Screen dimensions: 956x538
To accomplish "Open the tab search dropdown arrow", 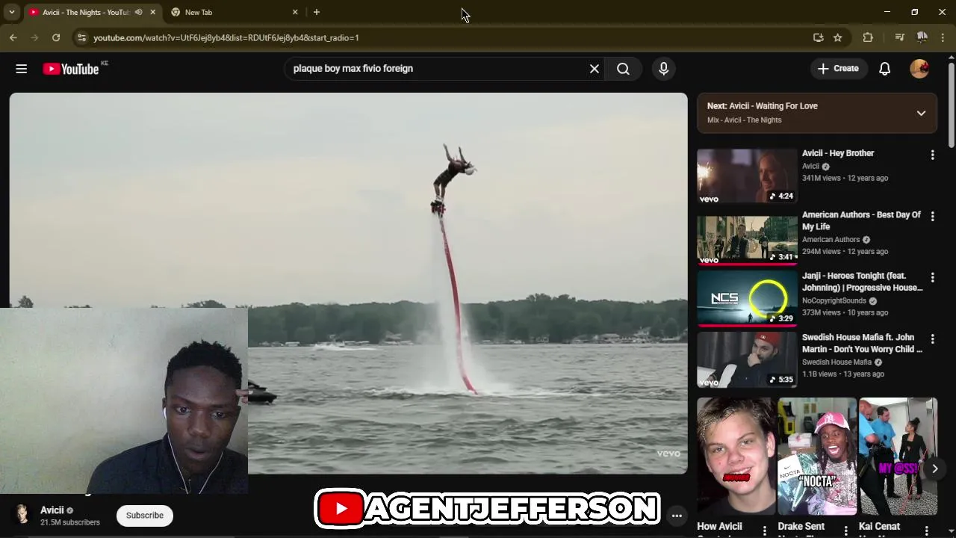I will tap(12, 12).
